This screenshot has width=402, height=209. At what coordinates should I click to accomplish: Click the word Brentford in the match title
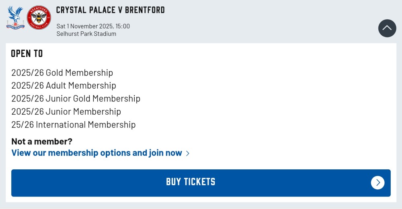coord(145,10)
